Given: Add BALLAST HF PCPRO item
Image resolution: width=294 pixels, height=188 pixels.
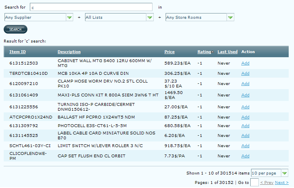Looking at the screenshot, I should tap(245, 117).
